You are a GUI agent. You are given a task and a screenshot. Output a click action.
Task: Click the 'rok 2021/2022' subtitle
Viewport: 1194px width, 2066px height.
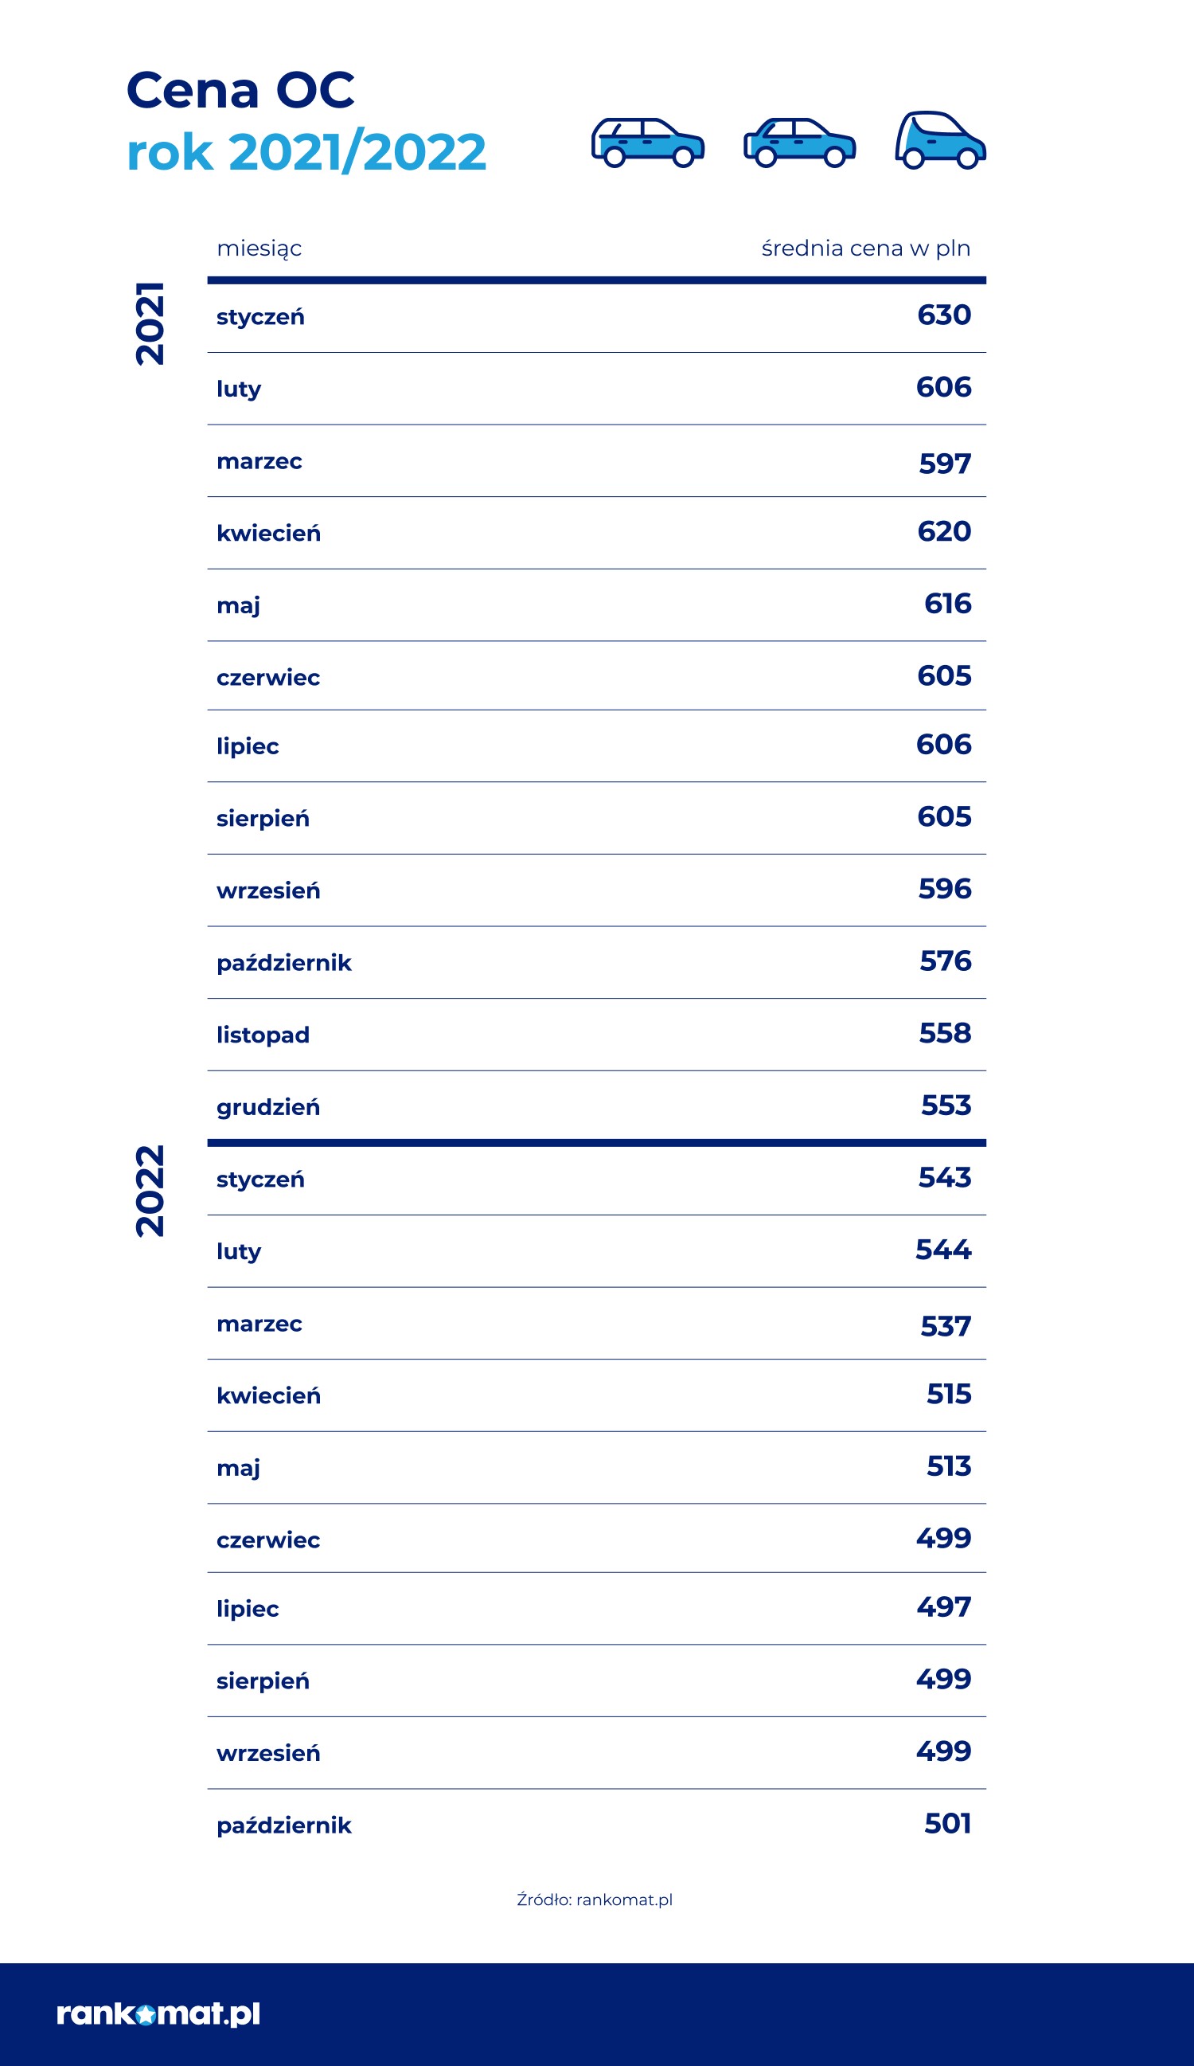click(306, 151)
